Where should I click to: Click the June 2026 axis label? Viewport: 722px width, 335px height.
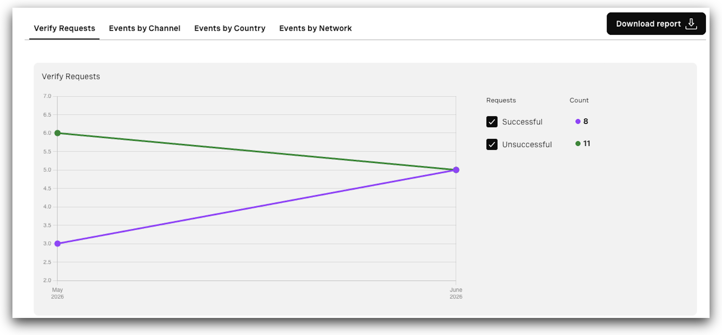click(456, 293)
